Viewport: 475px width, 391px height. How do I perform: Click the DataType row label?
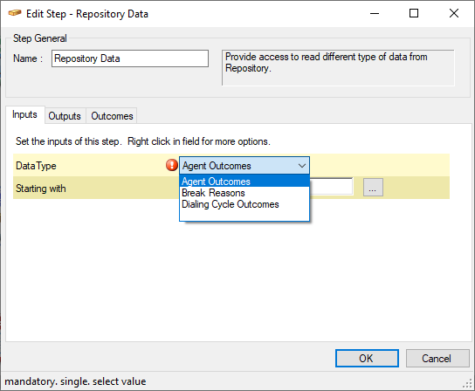[36, 166]
